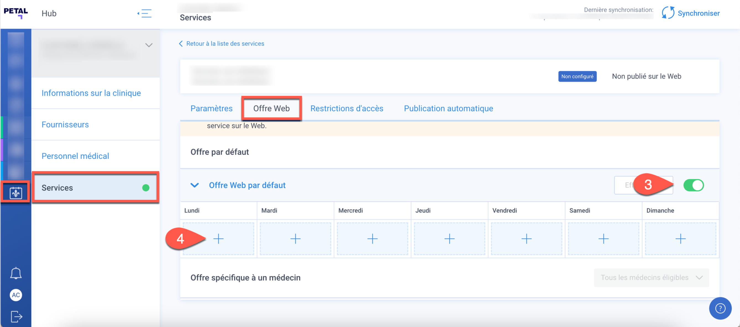Toggle the Offre Web par défaut switch
Screen dimensions: 740x327
click(694, 185)
